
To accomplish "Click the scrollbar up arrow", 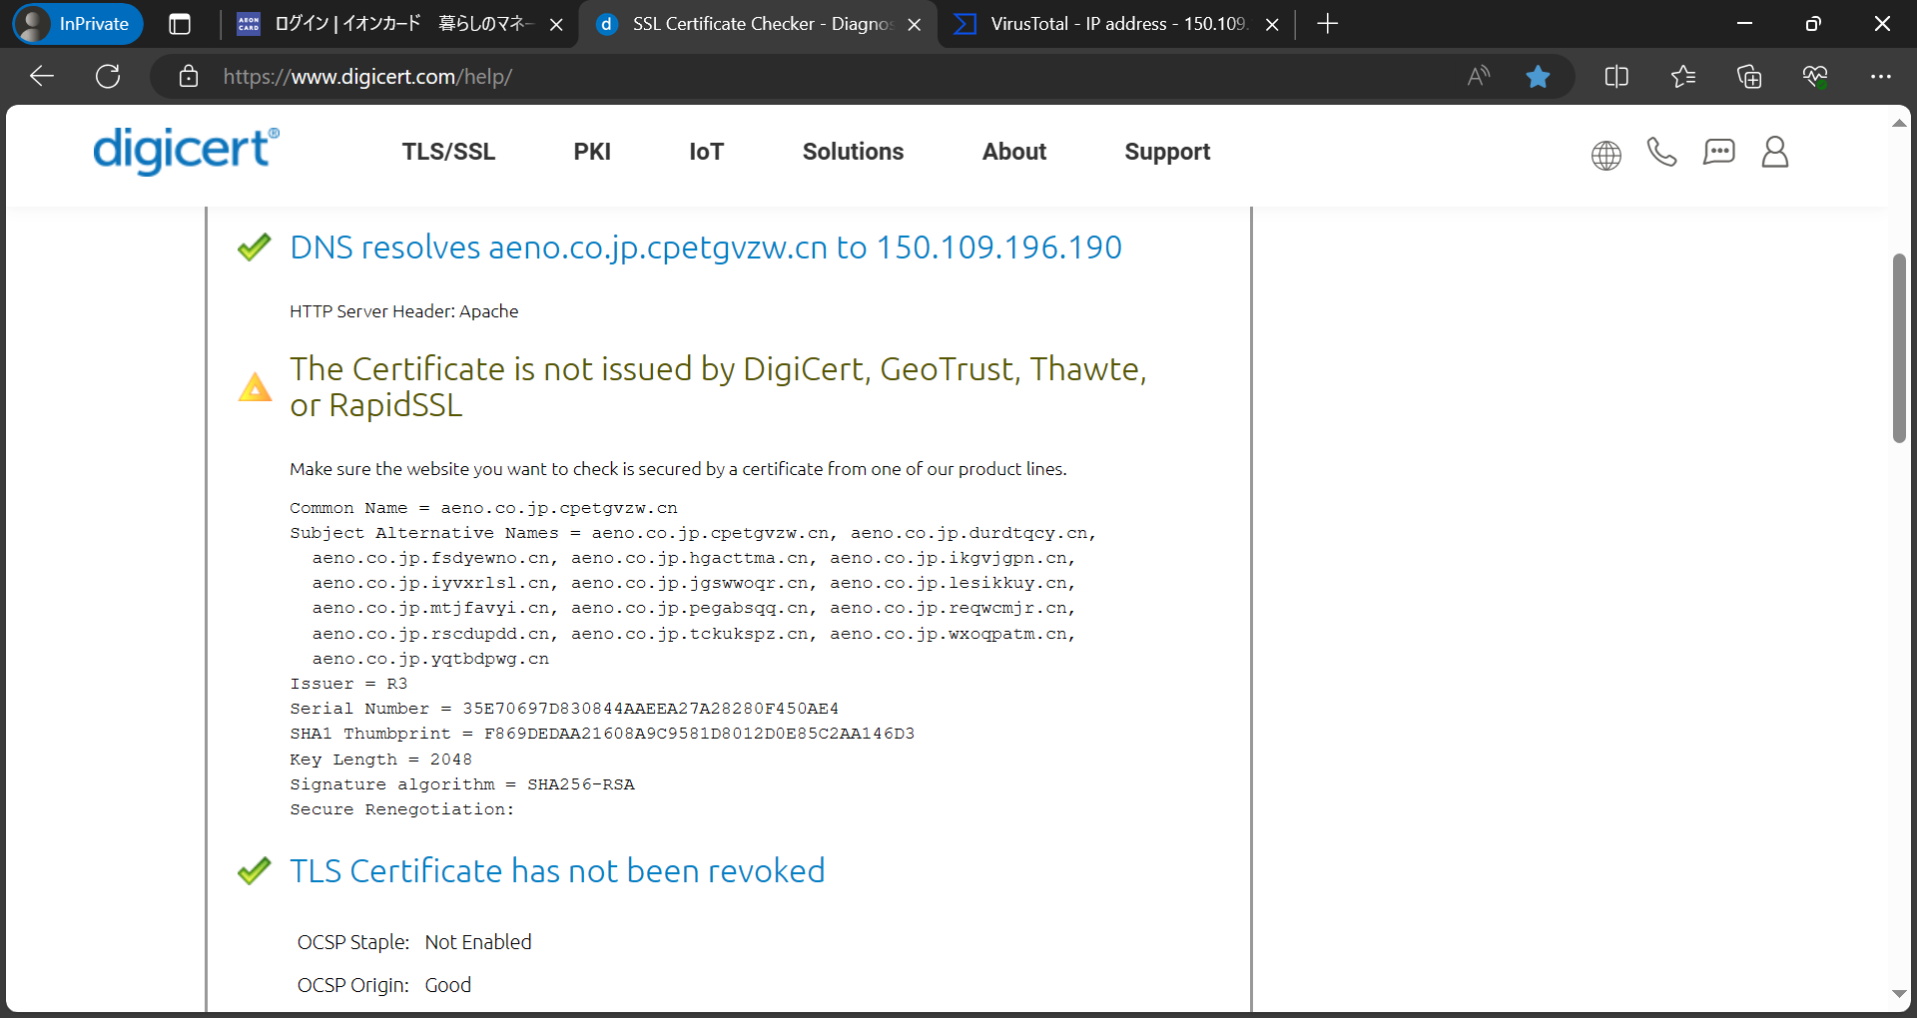I will click(1899, 123).
